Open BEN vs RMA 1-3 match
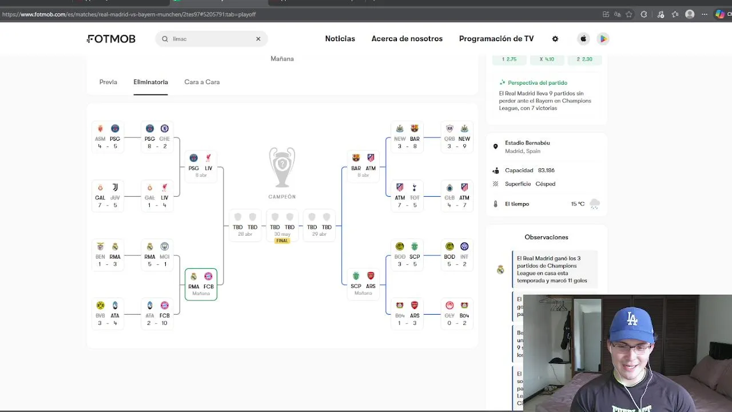The width and height of the screenshot is (732, 412). point(108,255)
